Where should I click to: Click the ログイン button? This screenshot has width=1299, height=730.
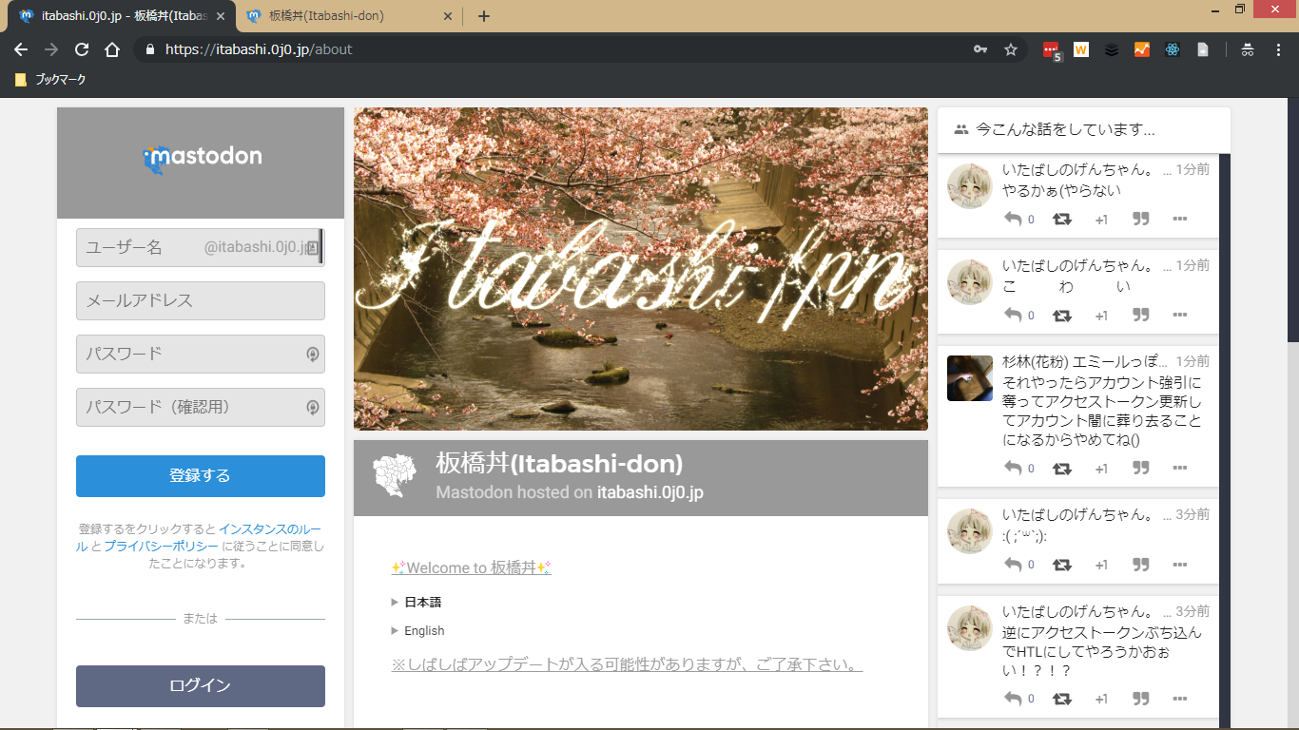pos(200,685)
